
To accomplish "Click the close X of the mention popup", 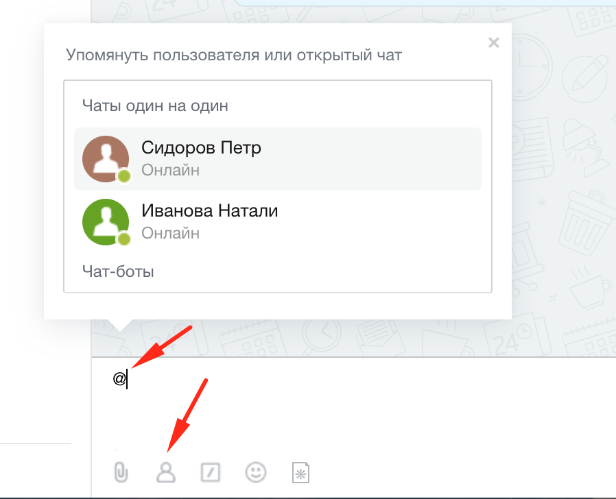I will (x=493, y=42).
